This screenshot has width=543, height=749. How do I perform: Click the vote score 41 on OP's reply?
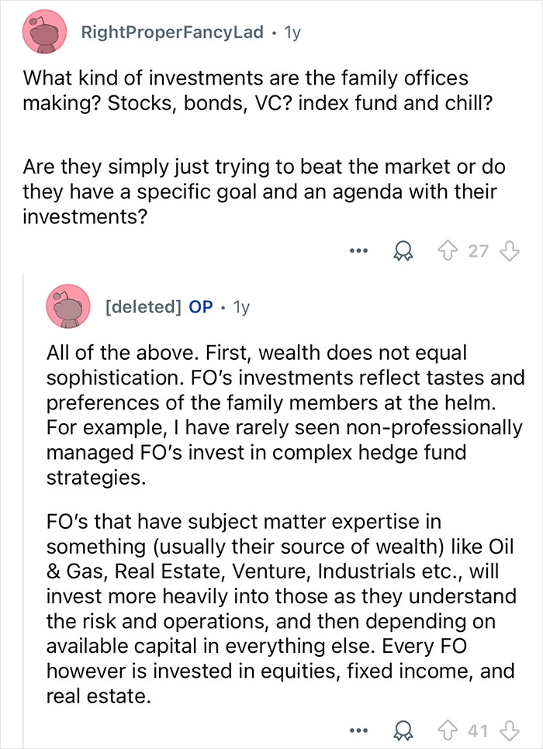(x=477, y=730)
